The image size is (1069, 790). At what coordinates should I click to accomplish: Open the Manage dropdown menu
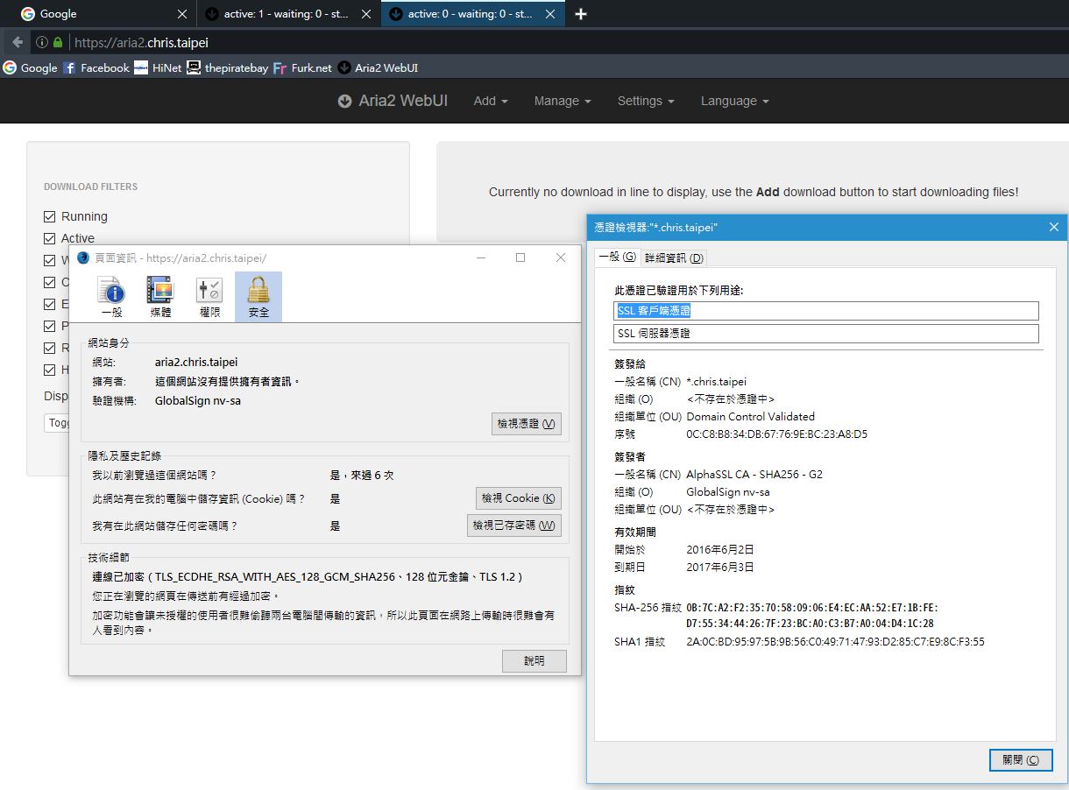[562, 101]
